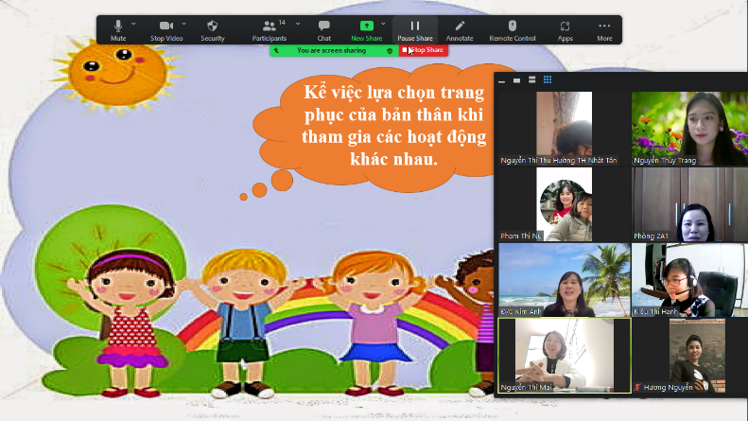Viewport: 748px width, 421px height.
Task: Open the Participants list
Action: tap(270, 28)
